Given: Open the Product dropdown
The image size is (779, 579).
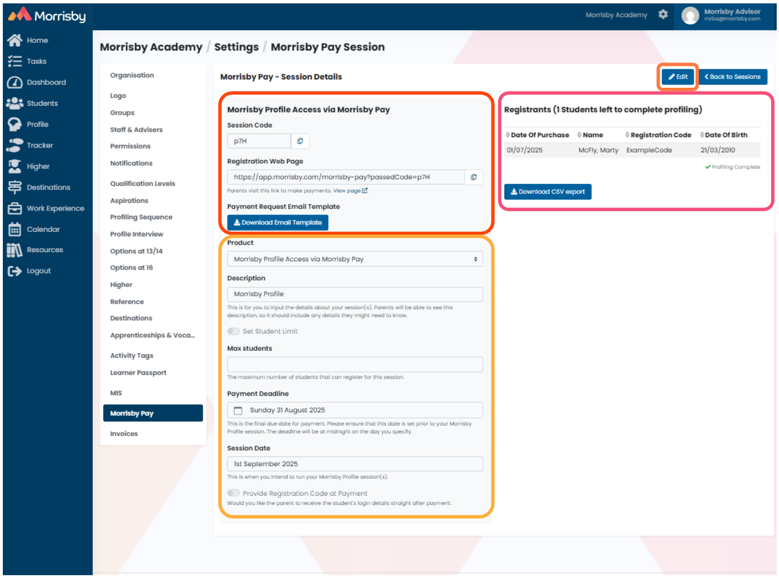Looking at the screenshot, I should pyautogui.click(x=355, y=259).
